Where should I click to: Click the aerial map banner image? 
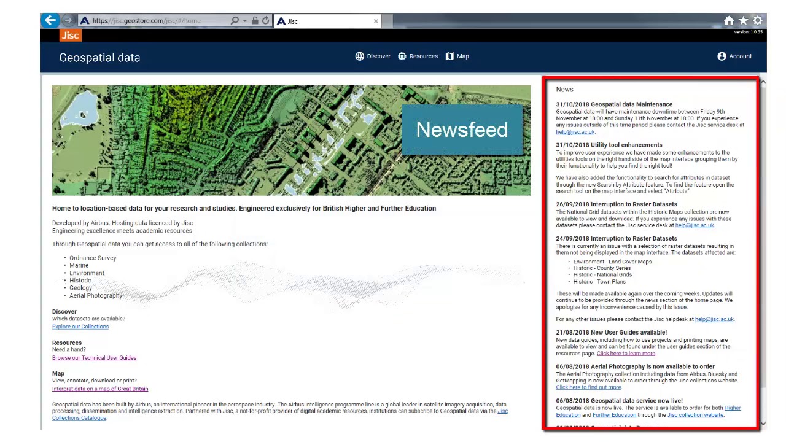[x=291, y=141]
